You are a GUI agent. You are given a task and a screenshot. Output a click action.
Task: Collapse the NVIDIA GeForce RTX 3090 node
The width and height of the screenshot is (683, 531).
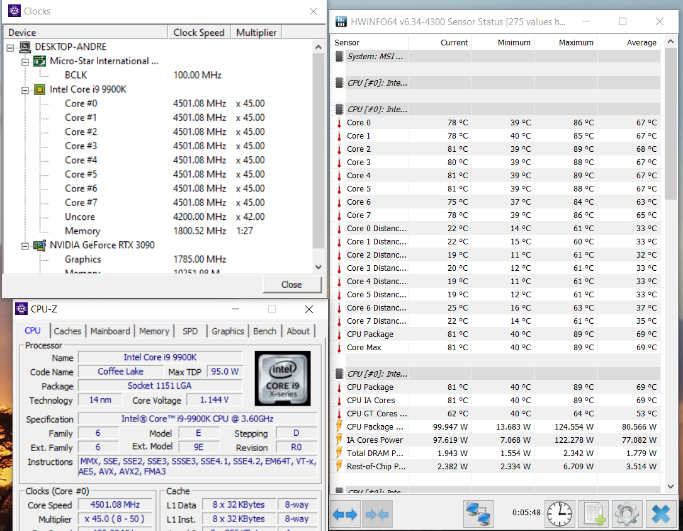coord(25,246)
